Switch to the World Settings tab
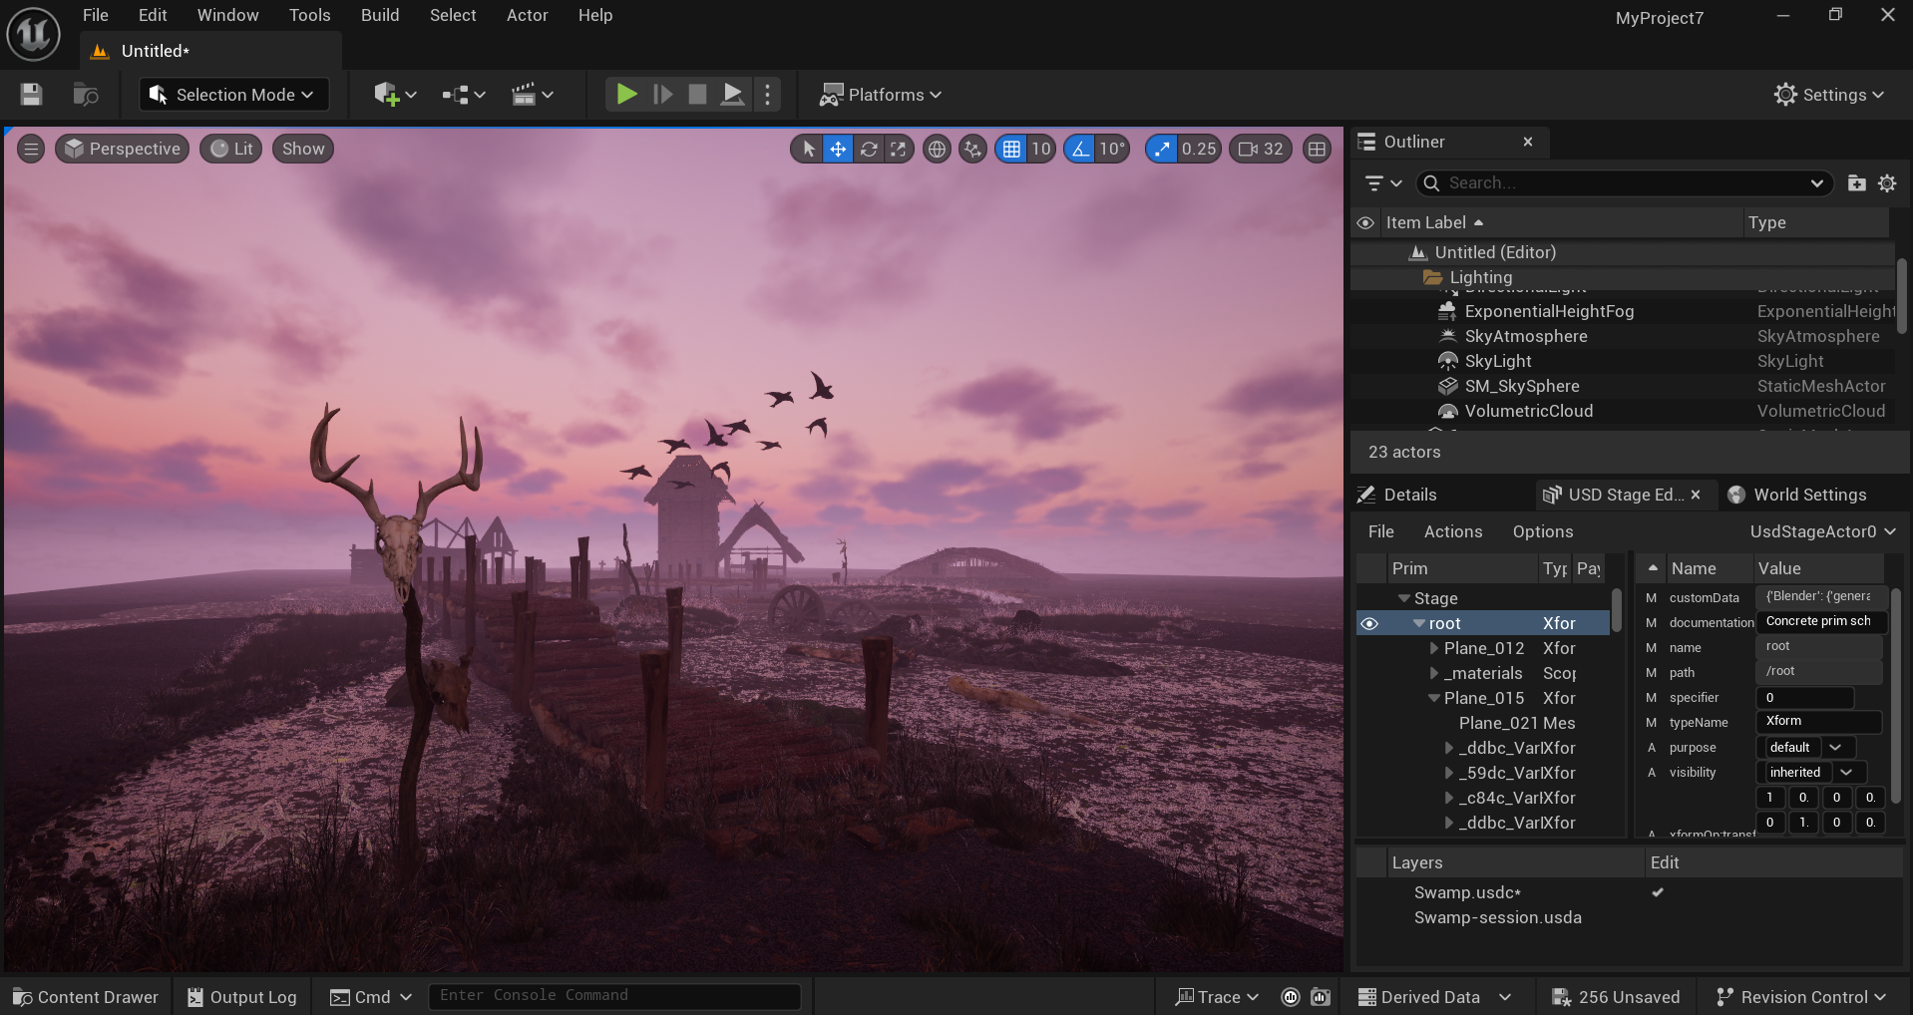Viewport: 1913px width, 1015px height. [x=1797, y=495]
